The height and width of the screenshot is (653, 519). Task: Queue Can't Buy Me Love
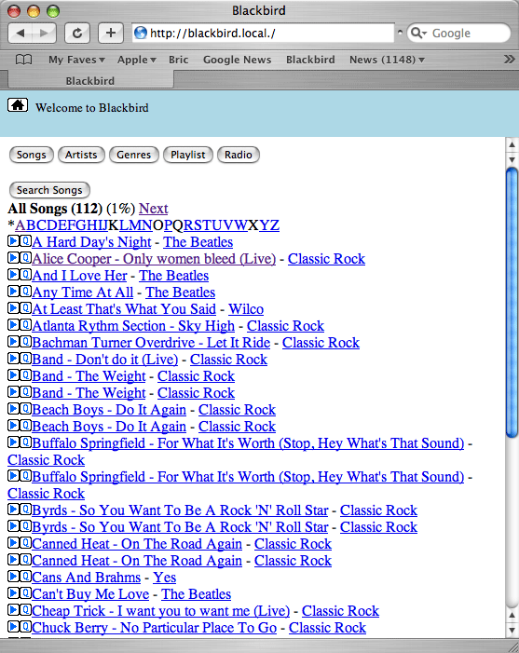click(x=25, y=592)
